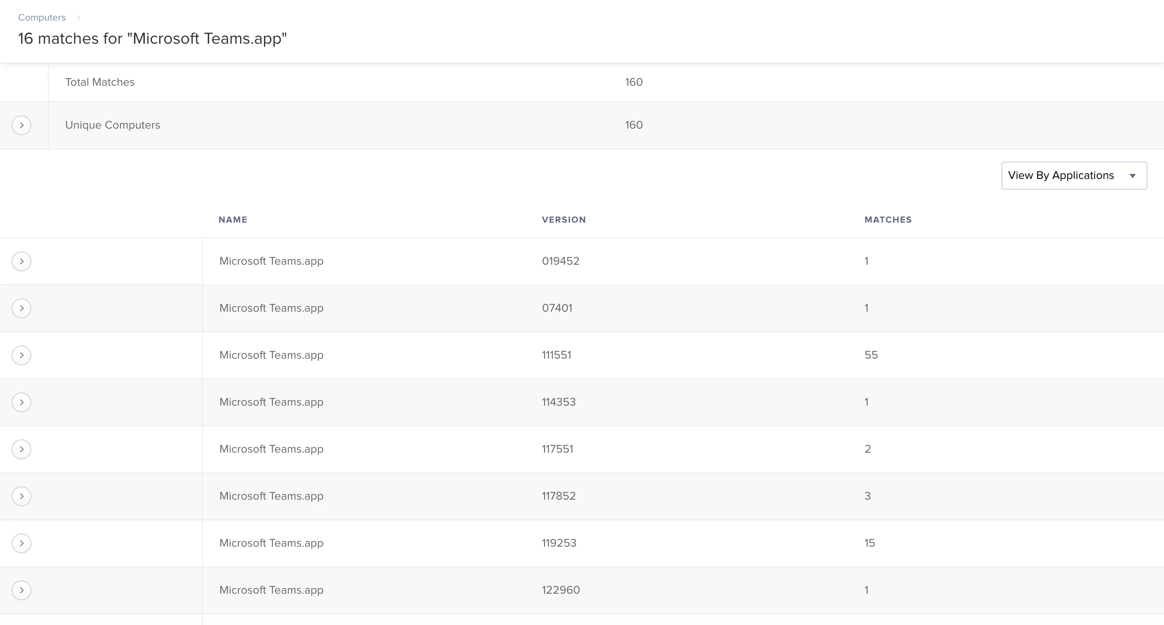Click Microsoft Teams.app in the 117551 row

[271, 449]
